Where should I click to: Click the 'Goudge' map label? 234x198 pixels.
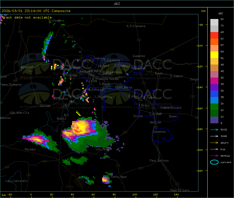coord(114,79)
